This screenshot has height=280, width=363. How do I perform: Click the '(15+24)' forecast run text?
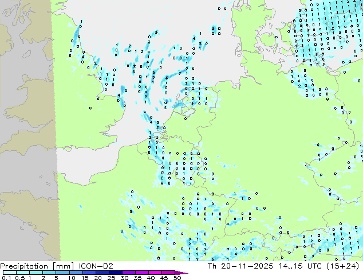click(x=343, y=266)
